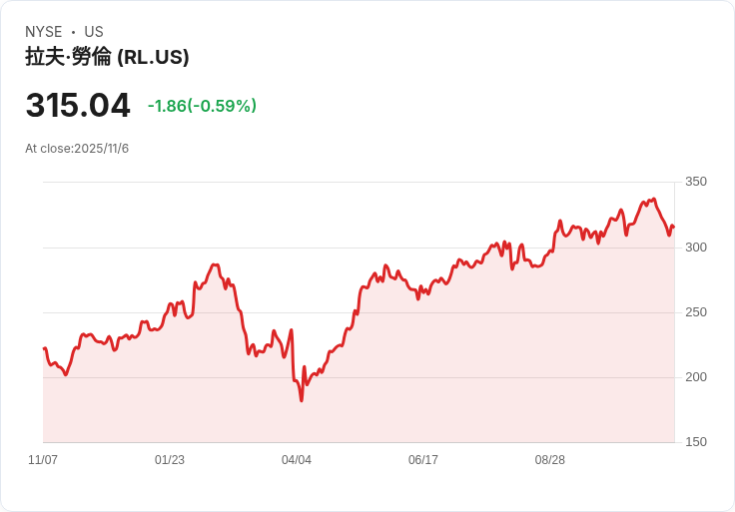The height and width of the screenshot is (512, 735).
Task: Click the leftmost start of the price line
Action: 44,348
